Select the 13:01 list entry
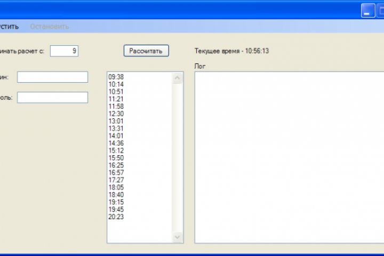Image resolution: width=384 pixels, height=256 pixels. point(116,121)
